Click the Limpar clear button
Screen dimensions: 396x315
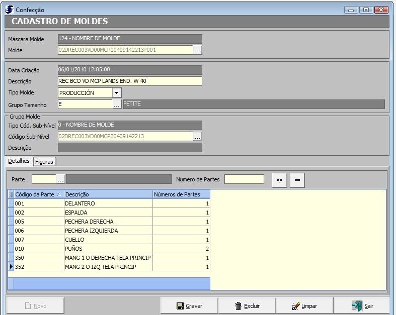[304, 305]
